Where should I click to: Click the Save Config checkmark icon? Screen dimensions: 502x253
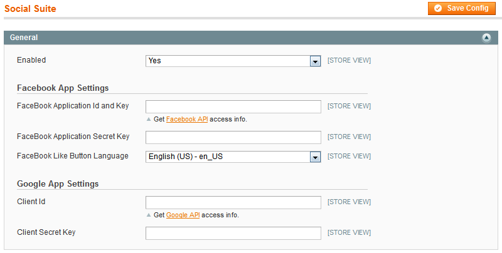point(438,8)
